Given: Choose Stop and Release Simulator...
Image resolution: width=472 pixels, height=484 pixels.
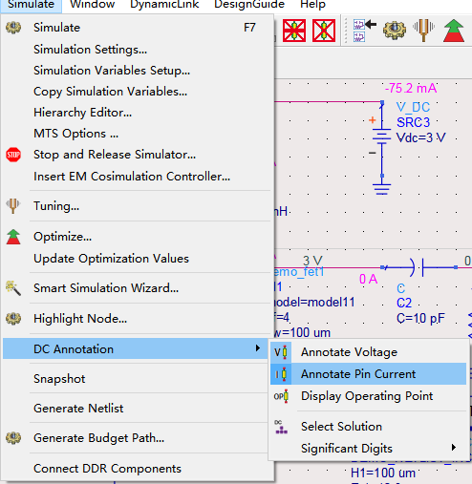Looking at the screenshot, I should pos(138,155).
